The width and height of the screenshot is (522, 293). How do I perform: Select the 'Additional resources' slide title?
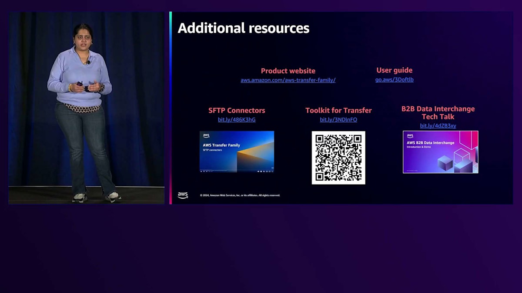click(x=244, y=28)
